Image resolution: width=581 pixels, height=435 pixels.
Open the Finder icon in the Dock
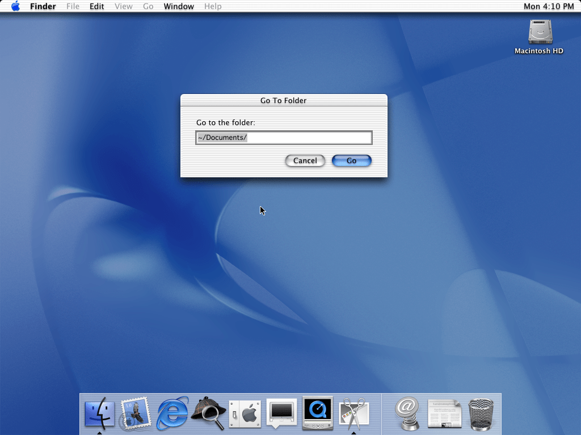point(99,413)
